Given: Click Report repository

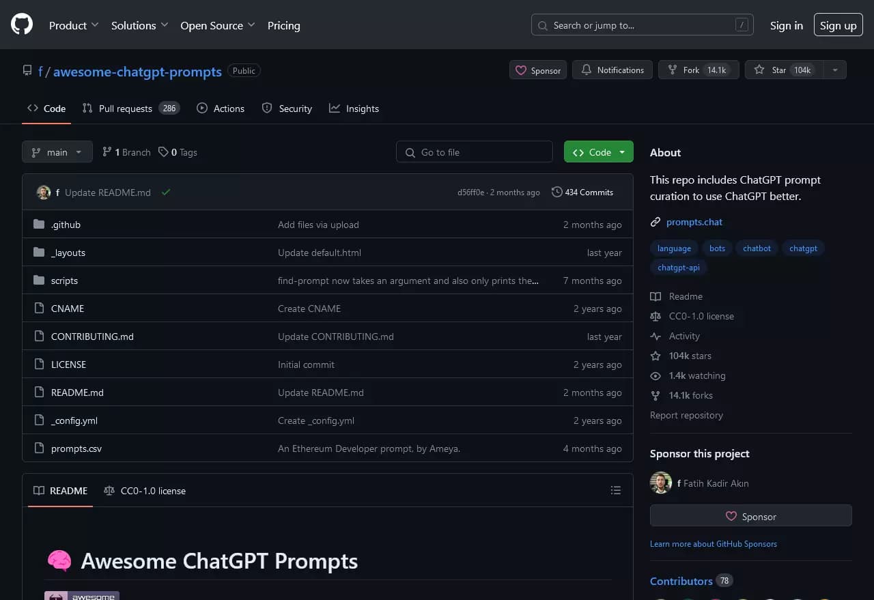Looking at the screenshot, I should pos(686,415).
